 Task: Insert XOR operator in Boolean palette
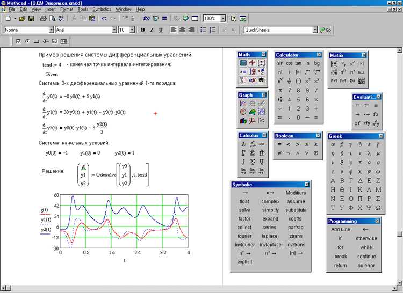[x=315, y=153]
